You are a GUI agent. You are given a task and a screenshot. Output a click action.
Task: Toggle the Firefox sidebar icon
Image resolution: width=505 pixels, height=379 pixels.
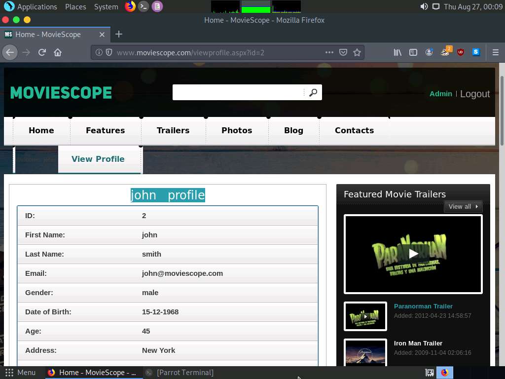tap(413, 52)
